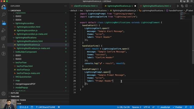Change UTF-8 file encoding
Image resolution: width=194 pixels, height=109 pixels.
[147, 107]
